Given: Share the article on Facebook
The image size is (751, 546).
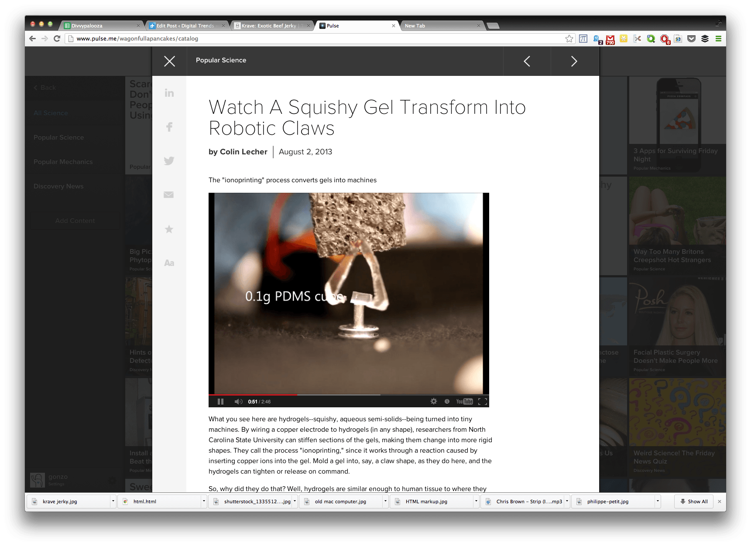Looking at the screenshot, I should (x=169, y=127).
